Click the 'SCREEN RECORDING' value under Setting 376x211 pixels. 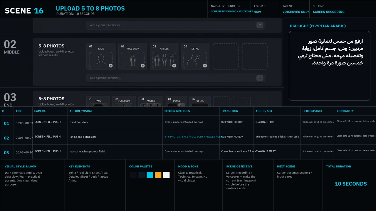click(x=329, y=12)
